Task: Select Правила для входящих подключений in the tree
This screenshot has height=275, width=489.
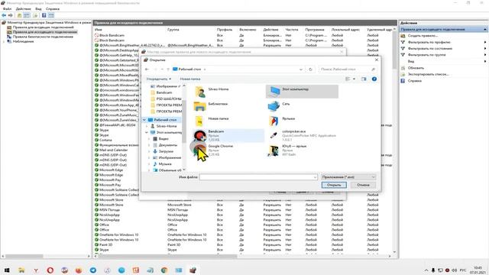Action: [x=43, y=27]
